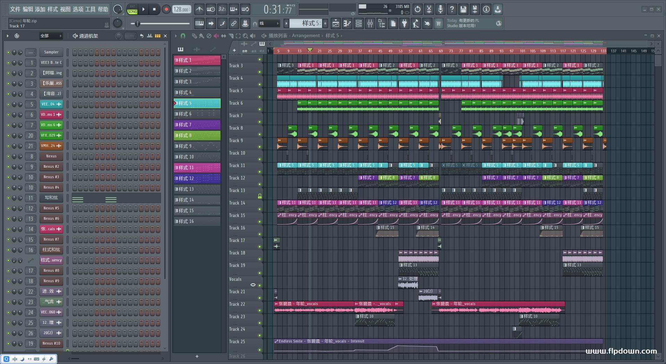This screenshot has height=364, width=666.
Task: Open the 选项 menu
Action: click(x=78, y=9)
